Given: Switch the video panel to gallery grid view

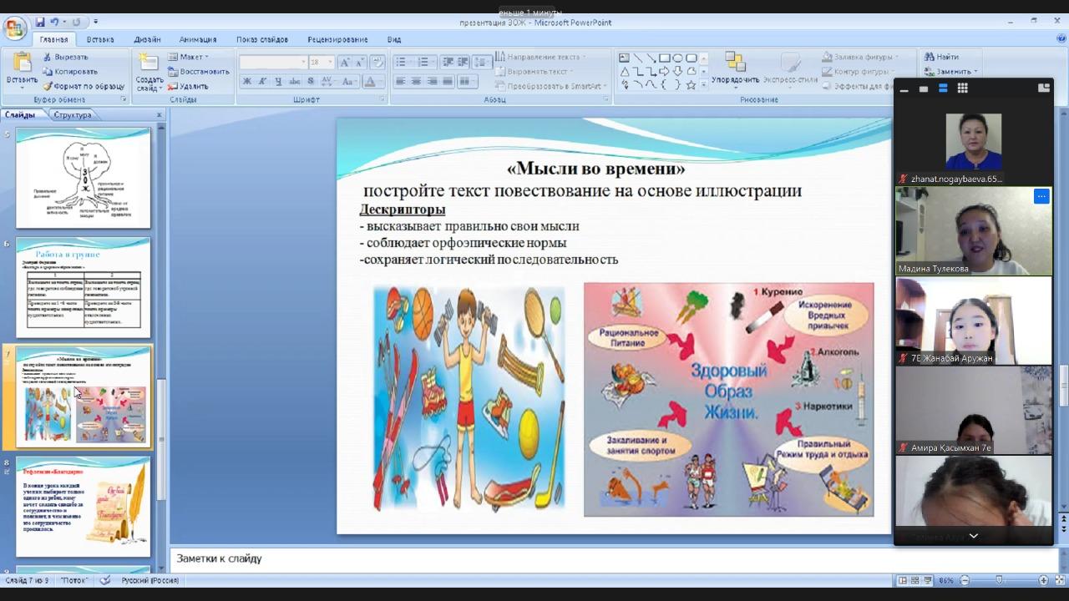Looking at the screenshot, I should point(962,88).
